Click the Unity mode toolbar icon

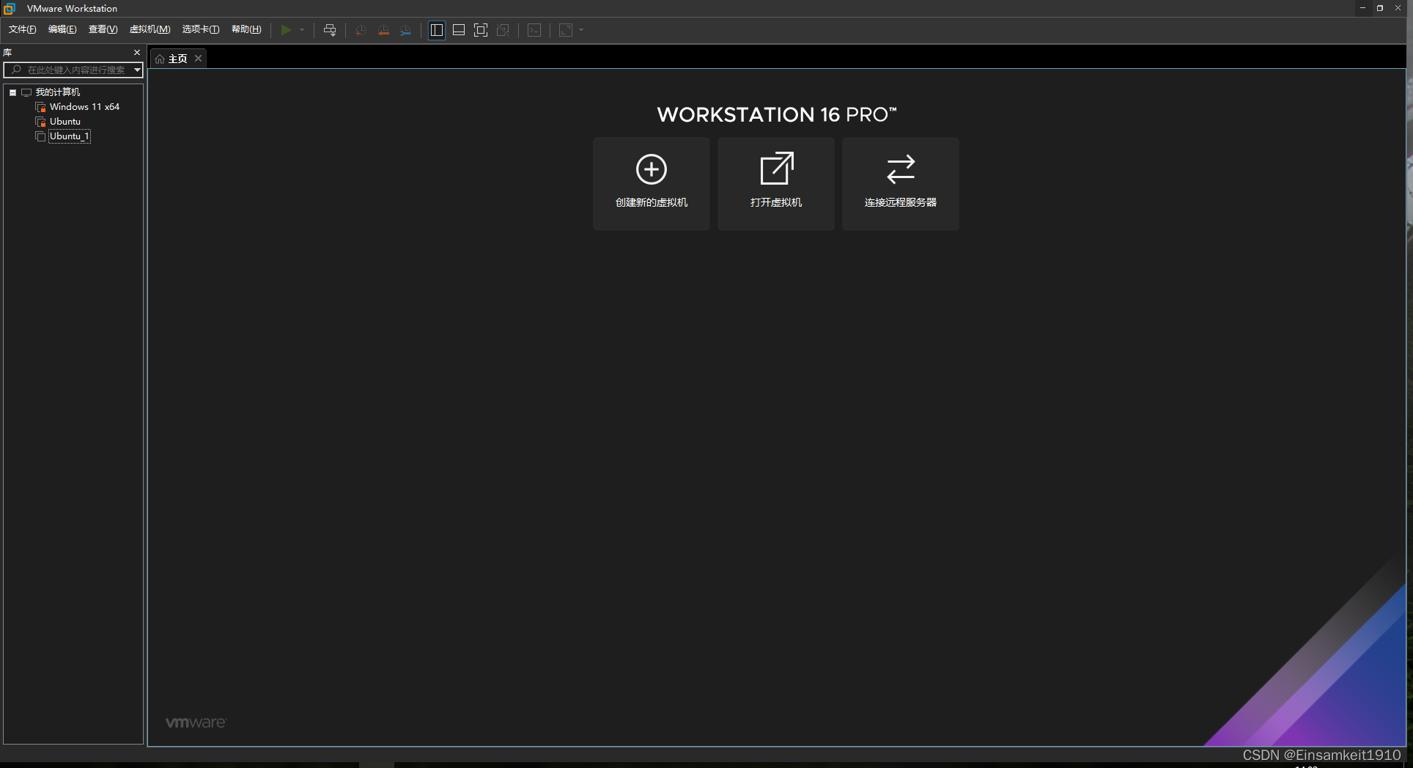pyautogui.click(x=503, y=30)
